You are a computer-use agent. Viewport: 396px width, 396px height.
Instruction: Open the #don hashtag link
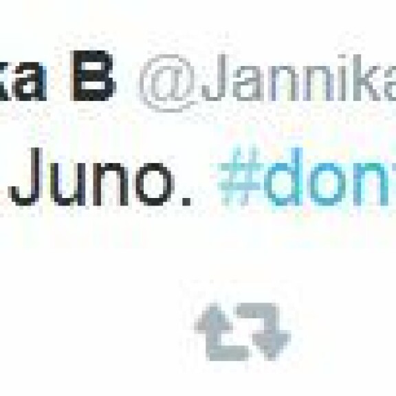click(x=307, y=177)
